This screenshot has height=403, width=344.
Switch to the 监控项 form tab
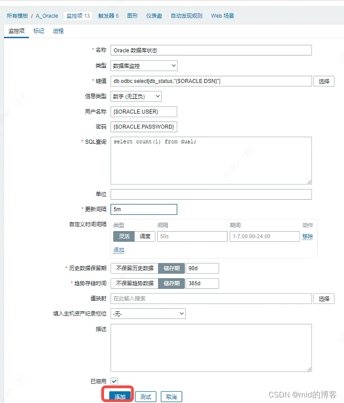coord(17,31)
